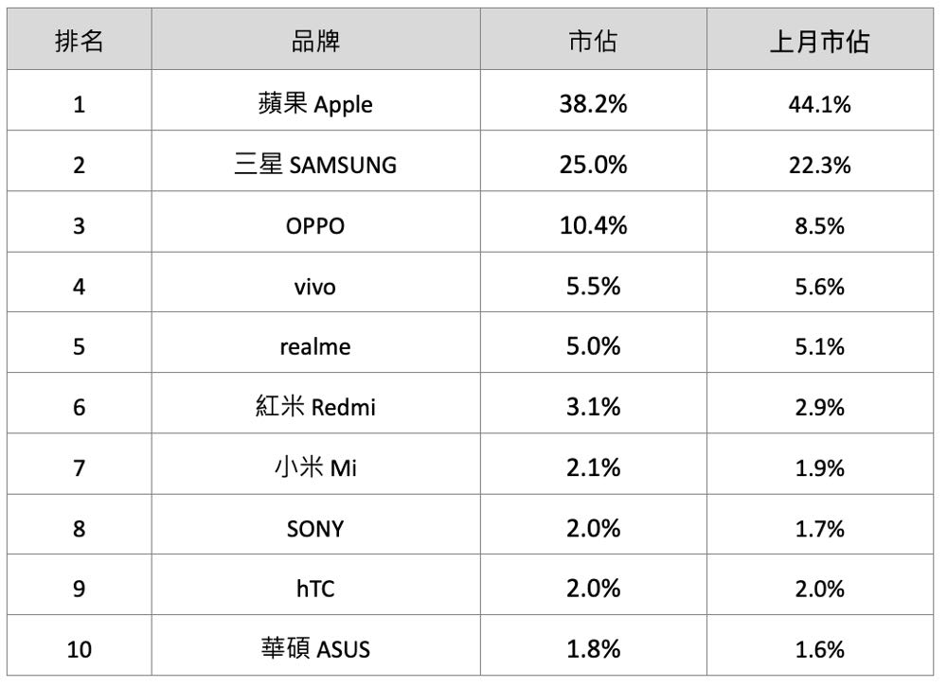Click the 品牌 column header

[314, 42]
